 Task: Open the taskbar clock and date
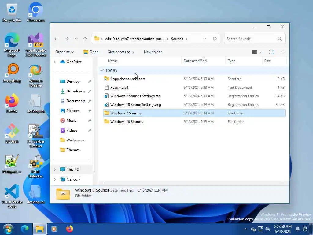coord(283,229)
